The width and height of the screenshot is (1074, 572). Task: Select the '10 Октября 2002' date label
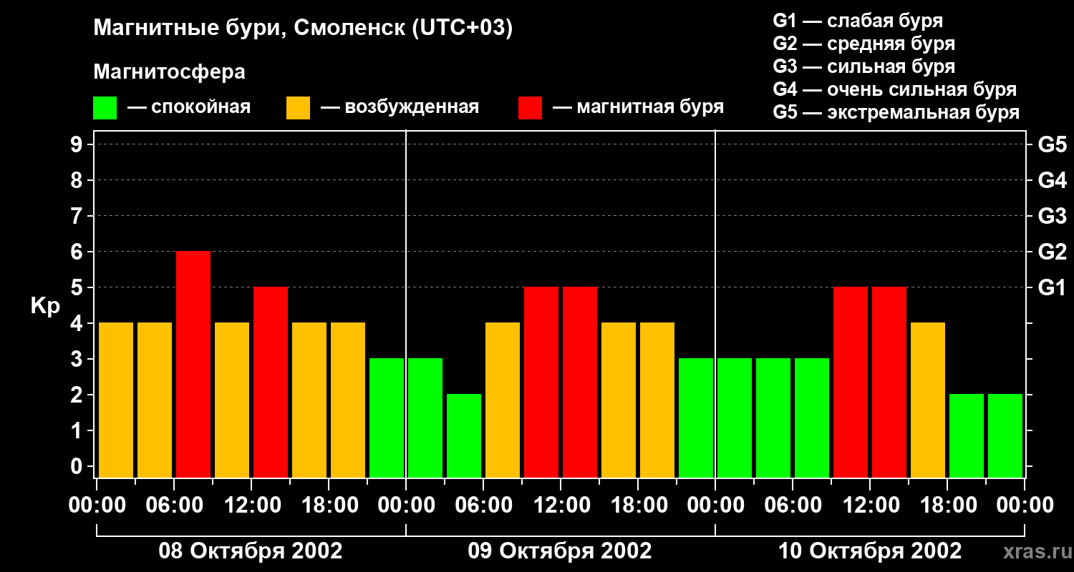click(870, 551)
